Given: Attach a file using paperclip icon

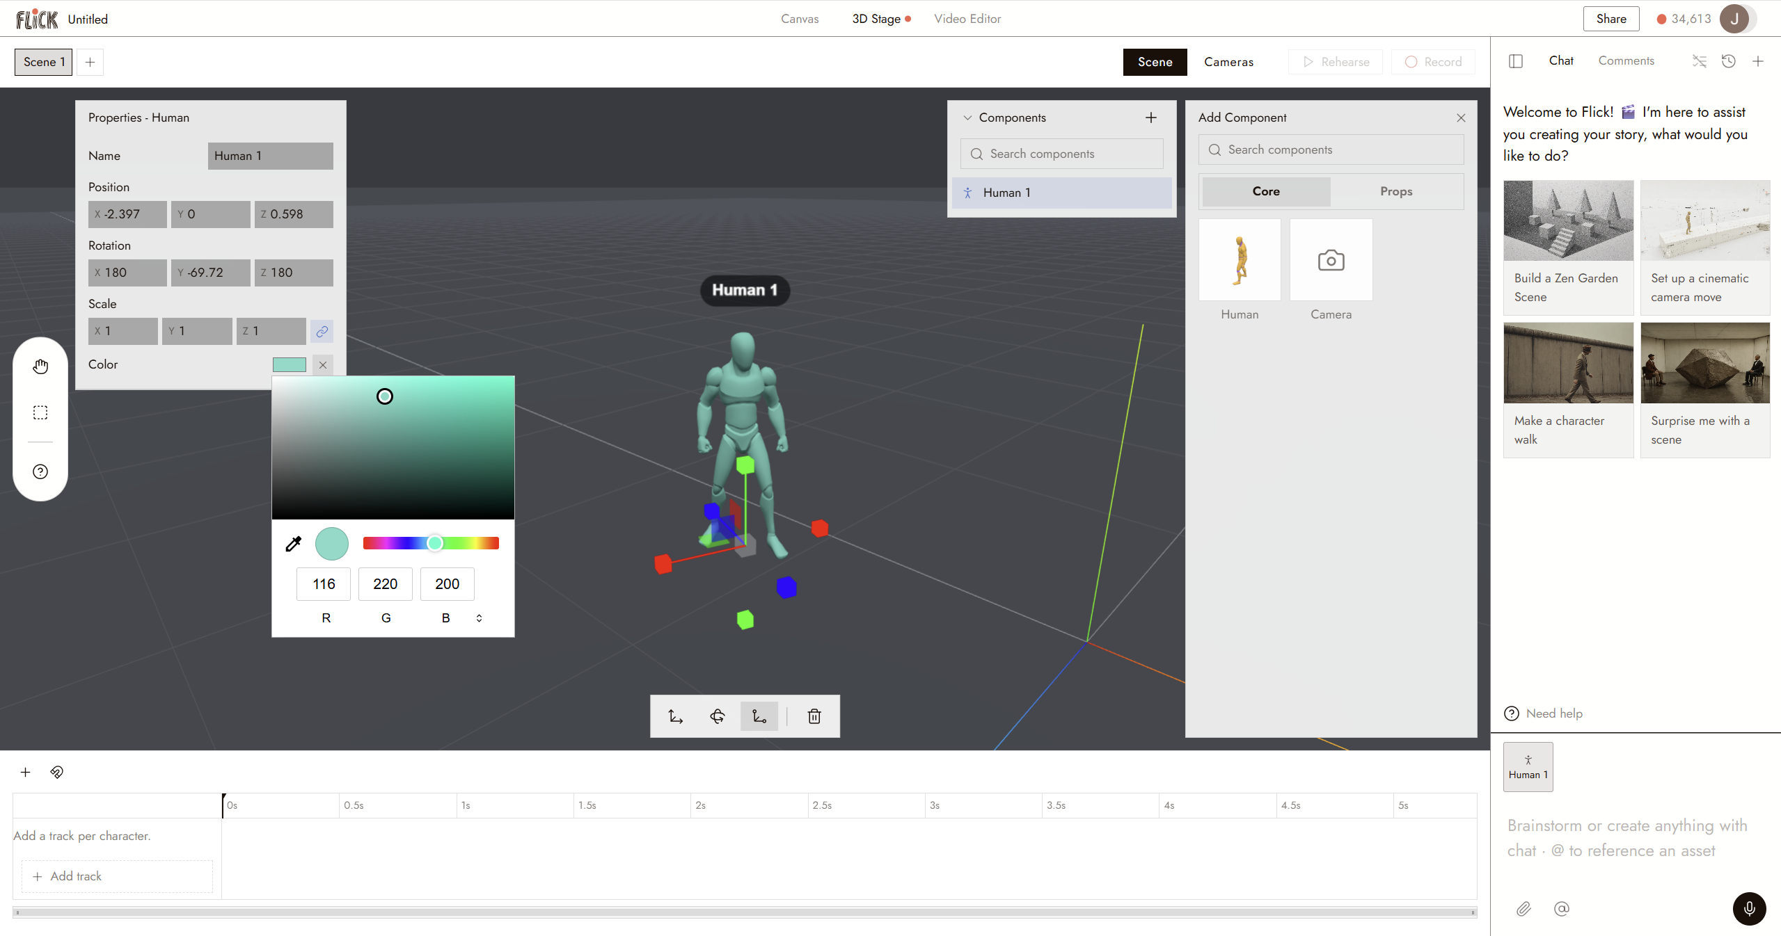Looking at the screenshot, I should click(x=1523, y=909).
